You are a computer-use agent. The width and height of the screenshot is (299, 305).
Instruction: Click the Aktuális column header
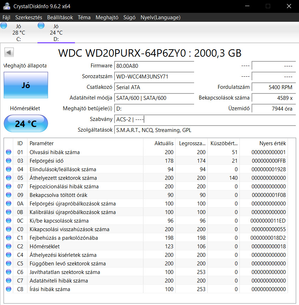pyautogui.click(x=159, y=143)
